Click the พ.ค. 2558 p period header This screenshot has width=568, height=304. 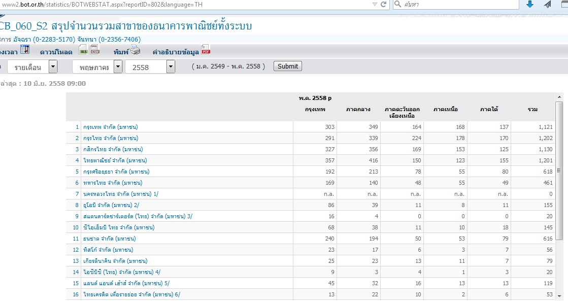tap(315, 98)
